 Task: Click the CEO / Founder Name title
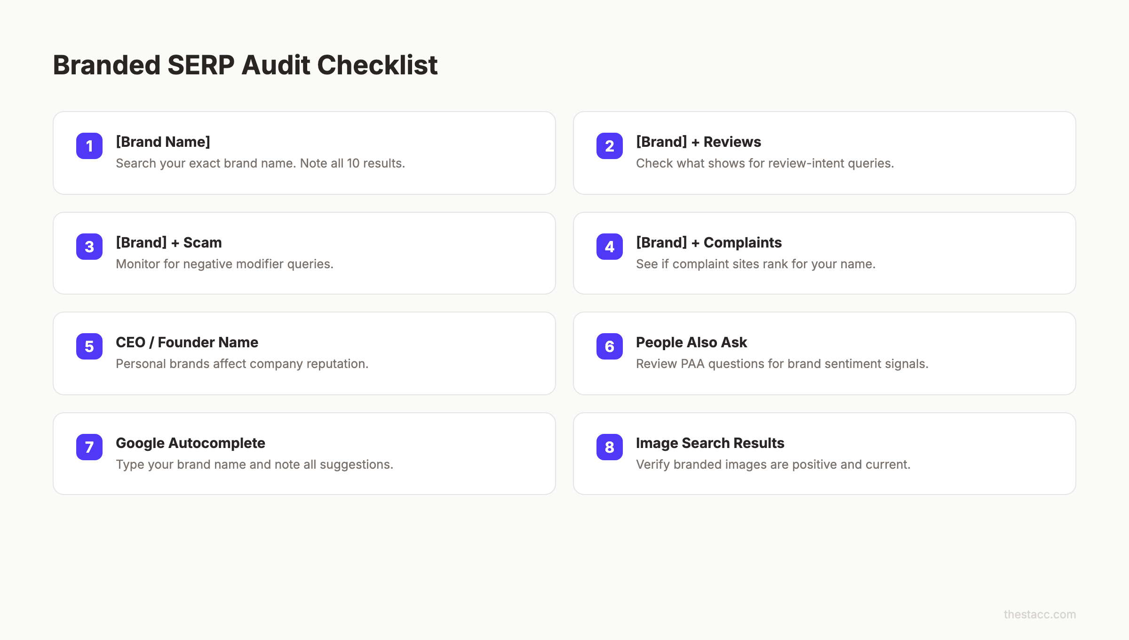(187, 343)
